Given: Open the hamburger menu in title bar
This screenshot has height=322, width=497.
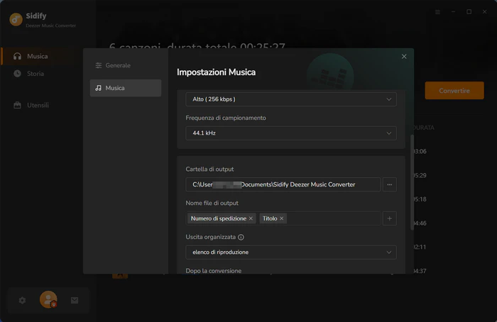Looking at the screenshot, I should (x=437, y=12).
